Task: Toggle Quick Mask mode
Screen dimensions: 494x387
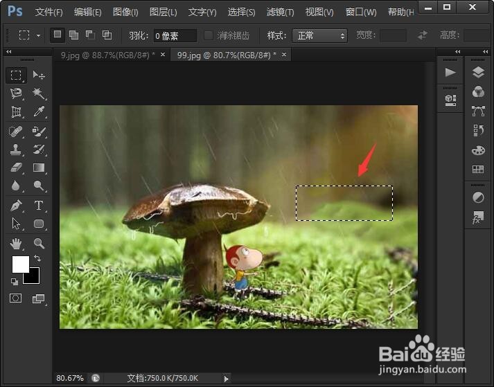Action: coord(16,298)
